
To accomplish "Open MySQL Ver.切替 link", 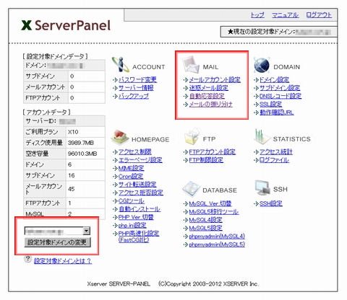I will coord(210,203).
